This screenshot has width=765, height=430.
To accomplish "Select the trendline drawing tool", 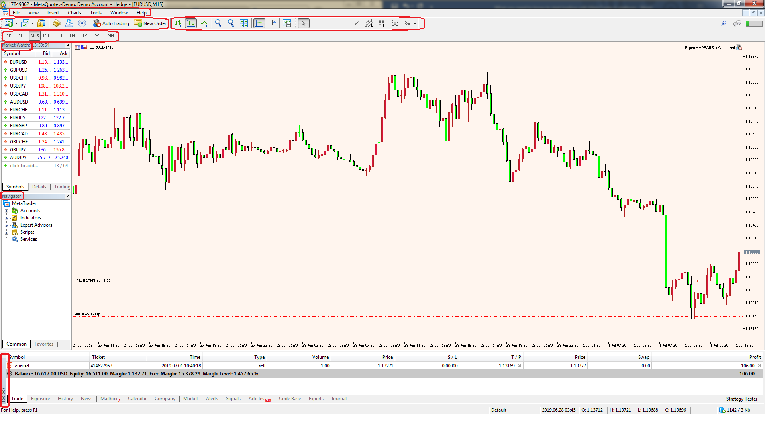I will click(356, 23).
